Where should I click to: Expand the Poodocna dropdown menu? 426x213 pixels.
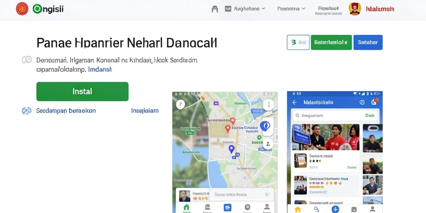coord(291,9)
